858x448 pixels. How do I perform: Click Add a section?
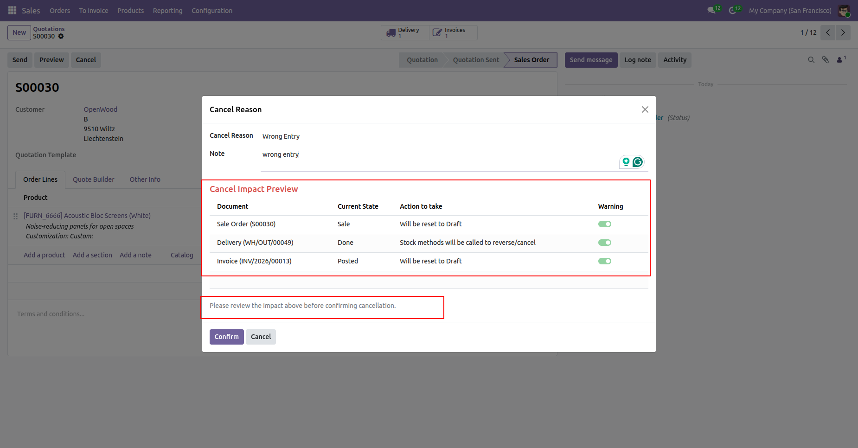click(x=92, y=255)
